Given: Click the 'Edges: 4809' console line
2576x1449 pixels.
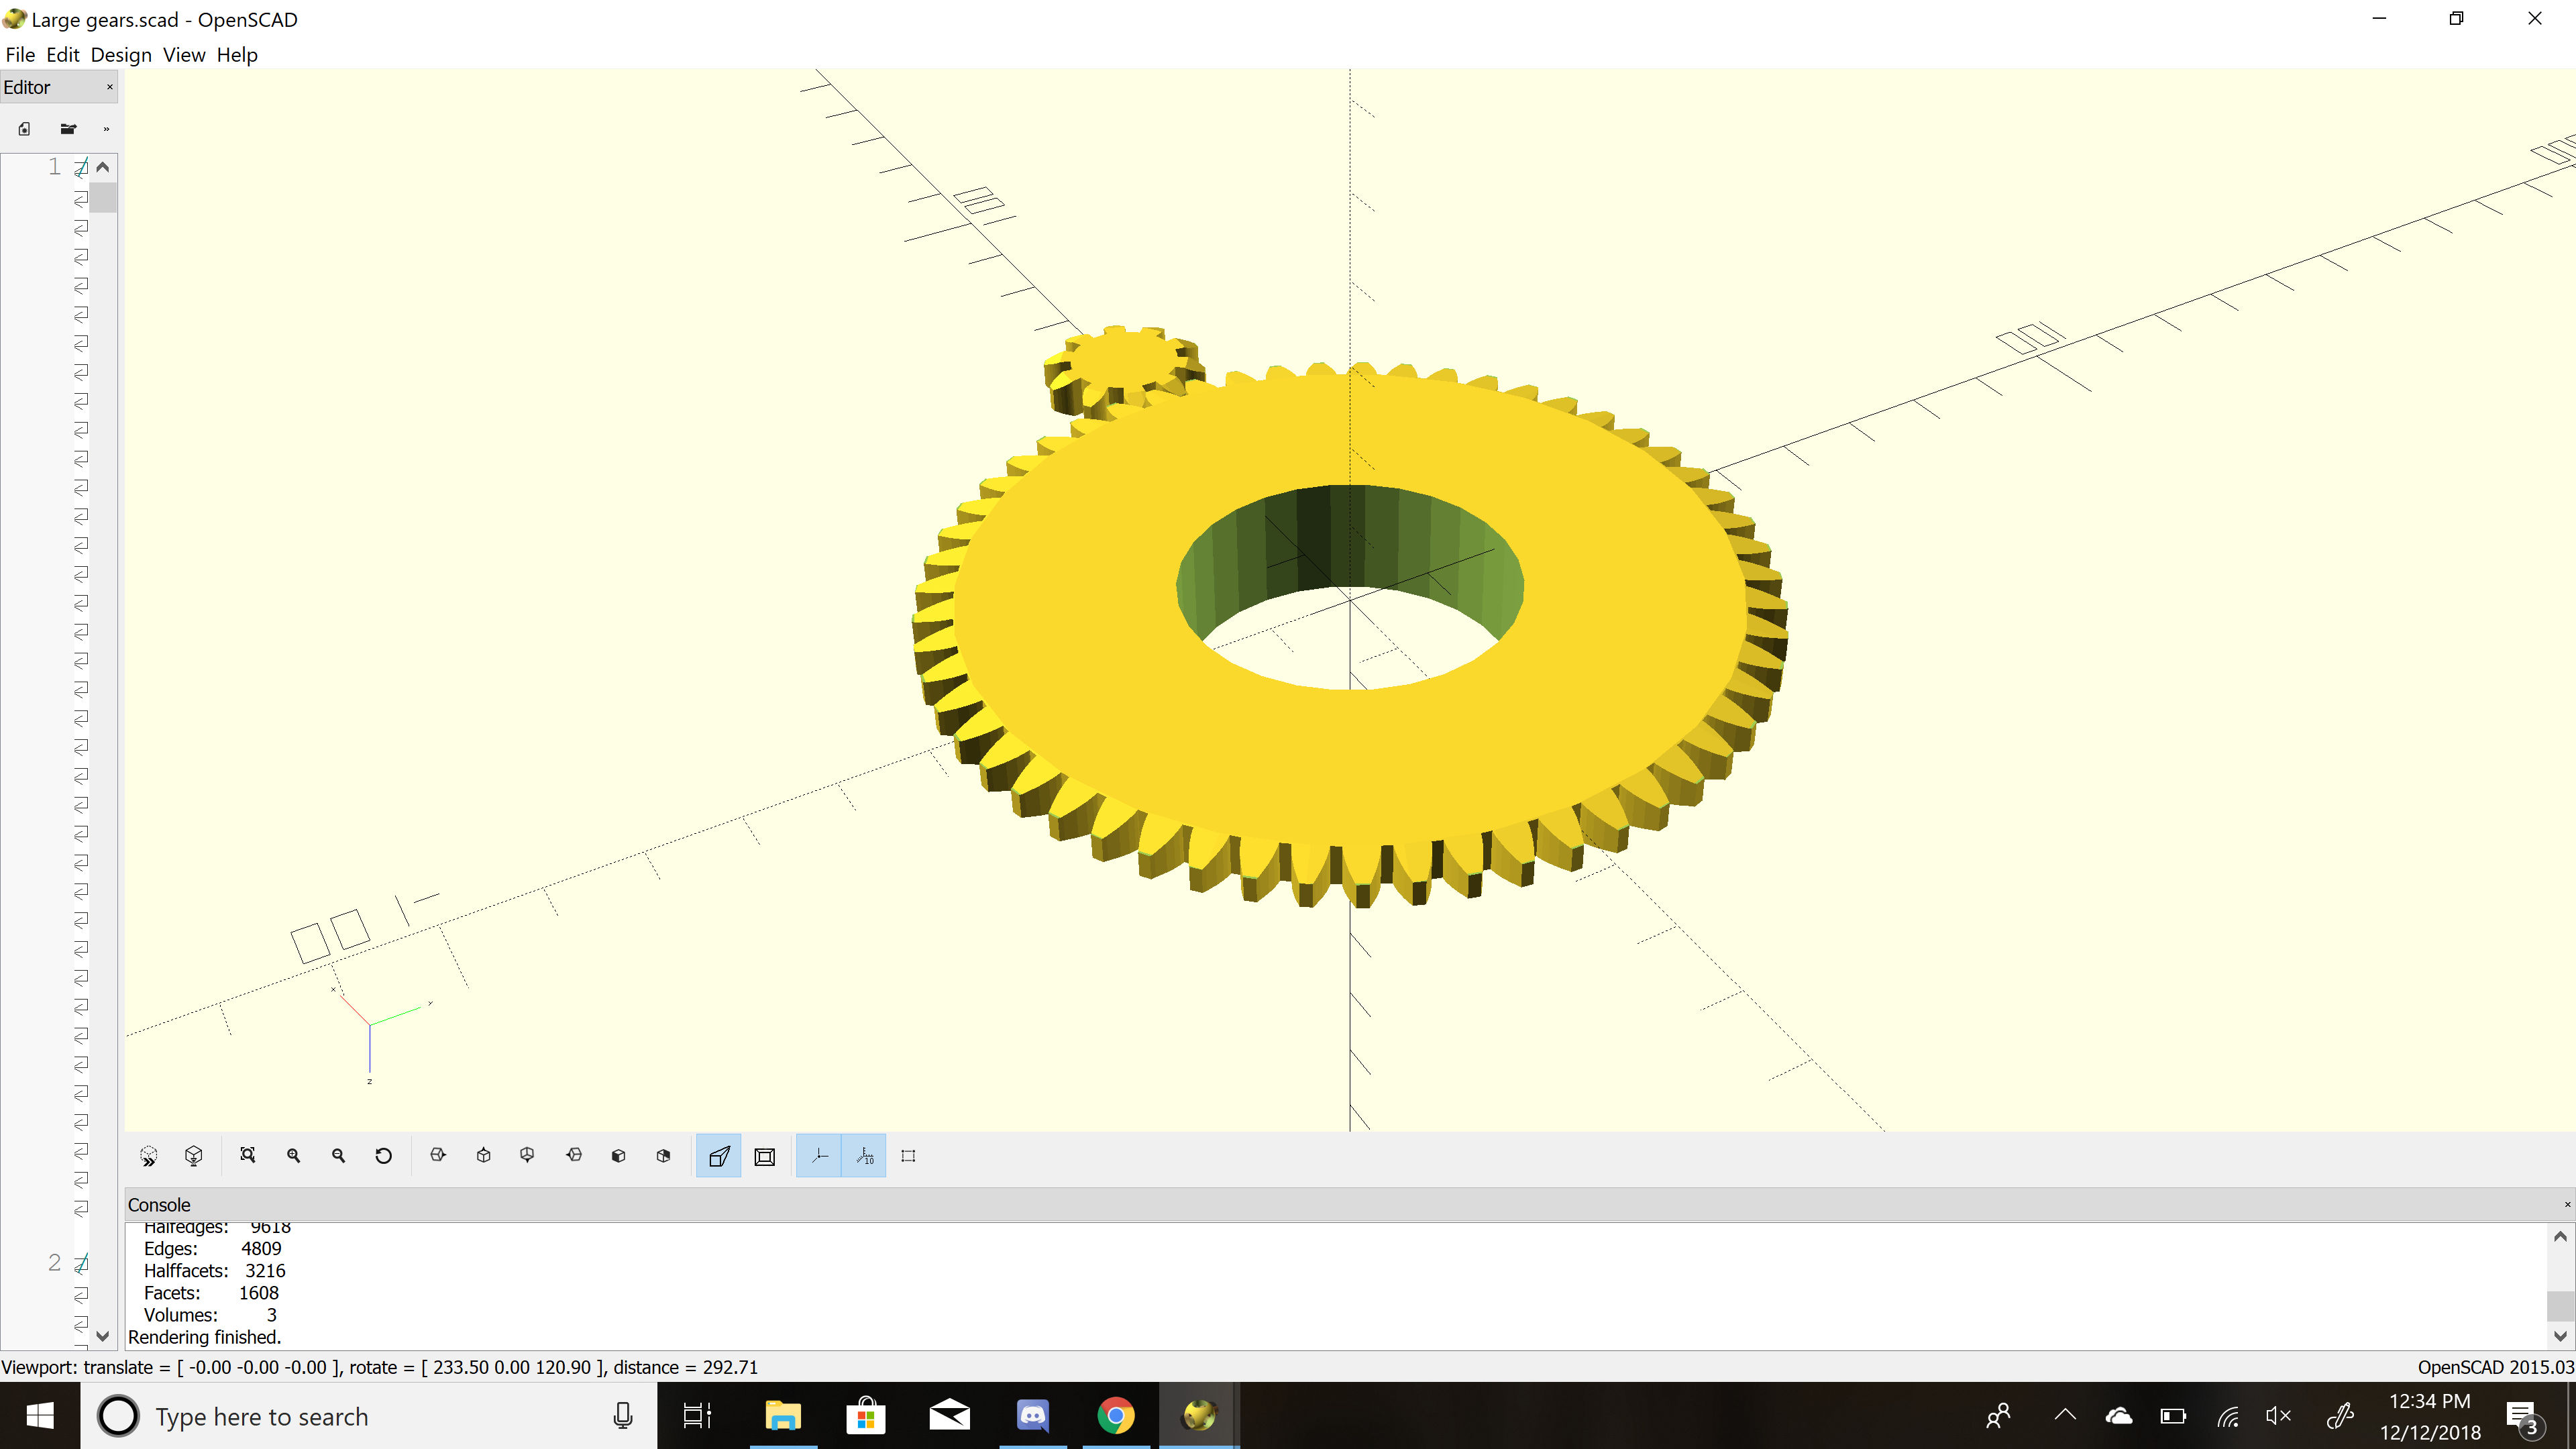Looking at the screenshot, I should [x=212, y=1249].
